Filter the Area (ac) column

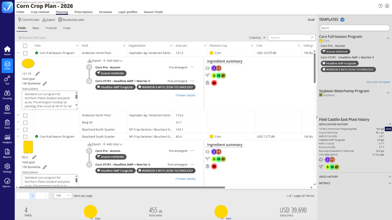click(x=205, y=46)
